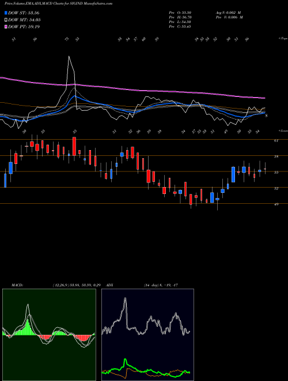
Task: Click the Avg V volume value
Action: (x=228, y=13)
